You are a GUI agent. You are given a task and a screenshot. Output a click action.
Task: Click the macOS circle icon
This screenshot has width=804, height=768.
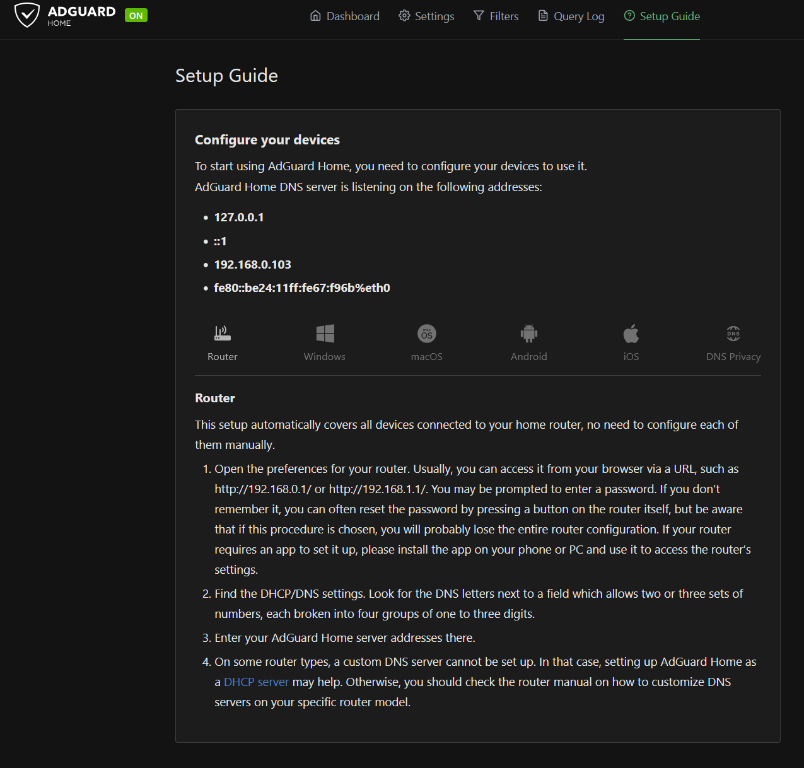tap(427, 333)
